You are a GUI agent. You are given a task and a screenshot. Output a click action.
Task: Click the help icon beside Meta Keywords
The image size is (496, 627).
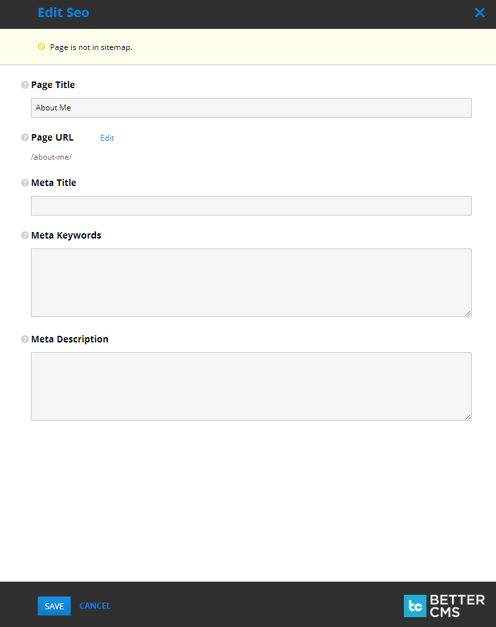click(25, 235)
